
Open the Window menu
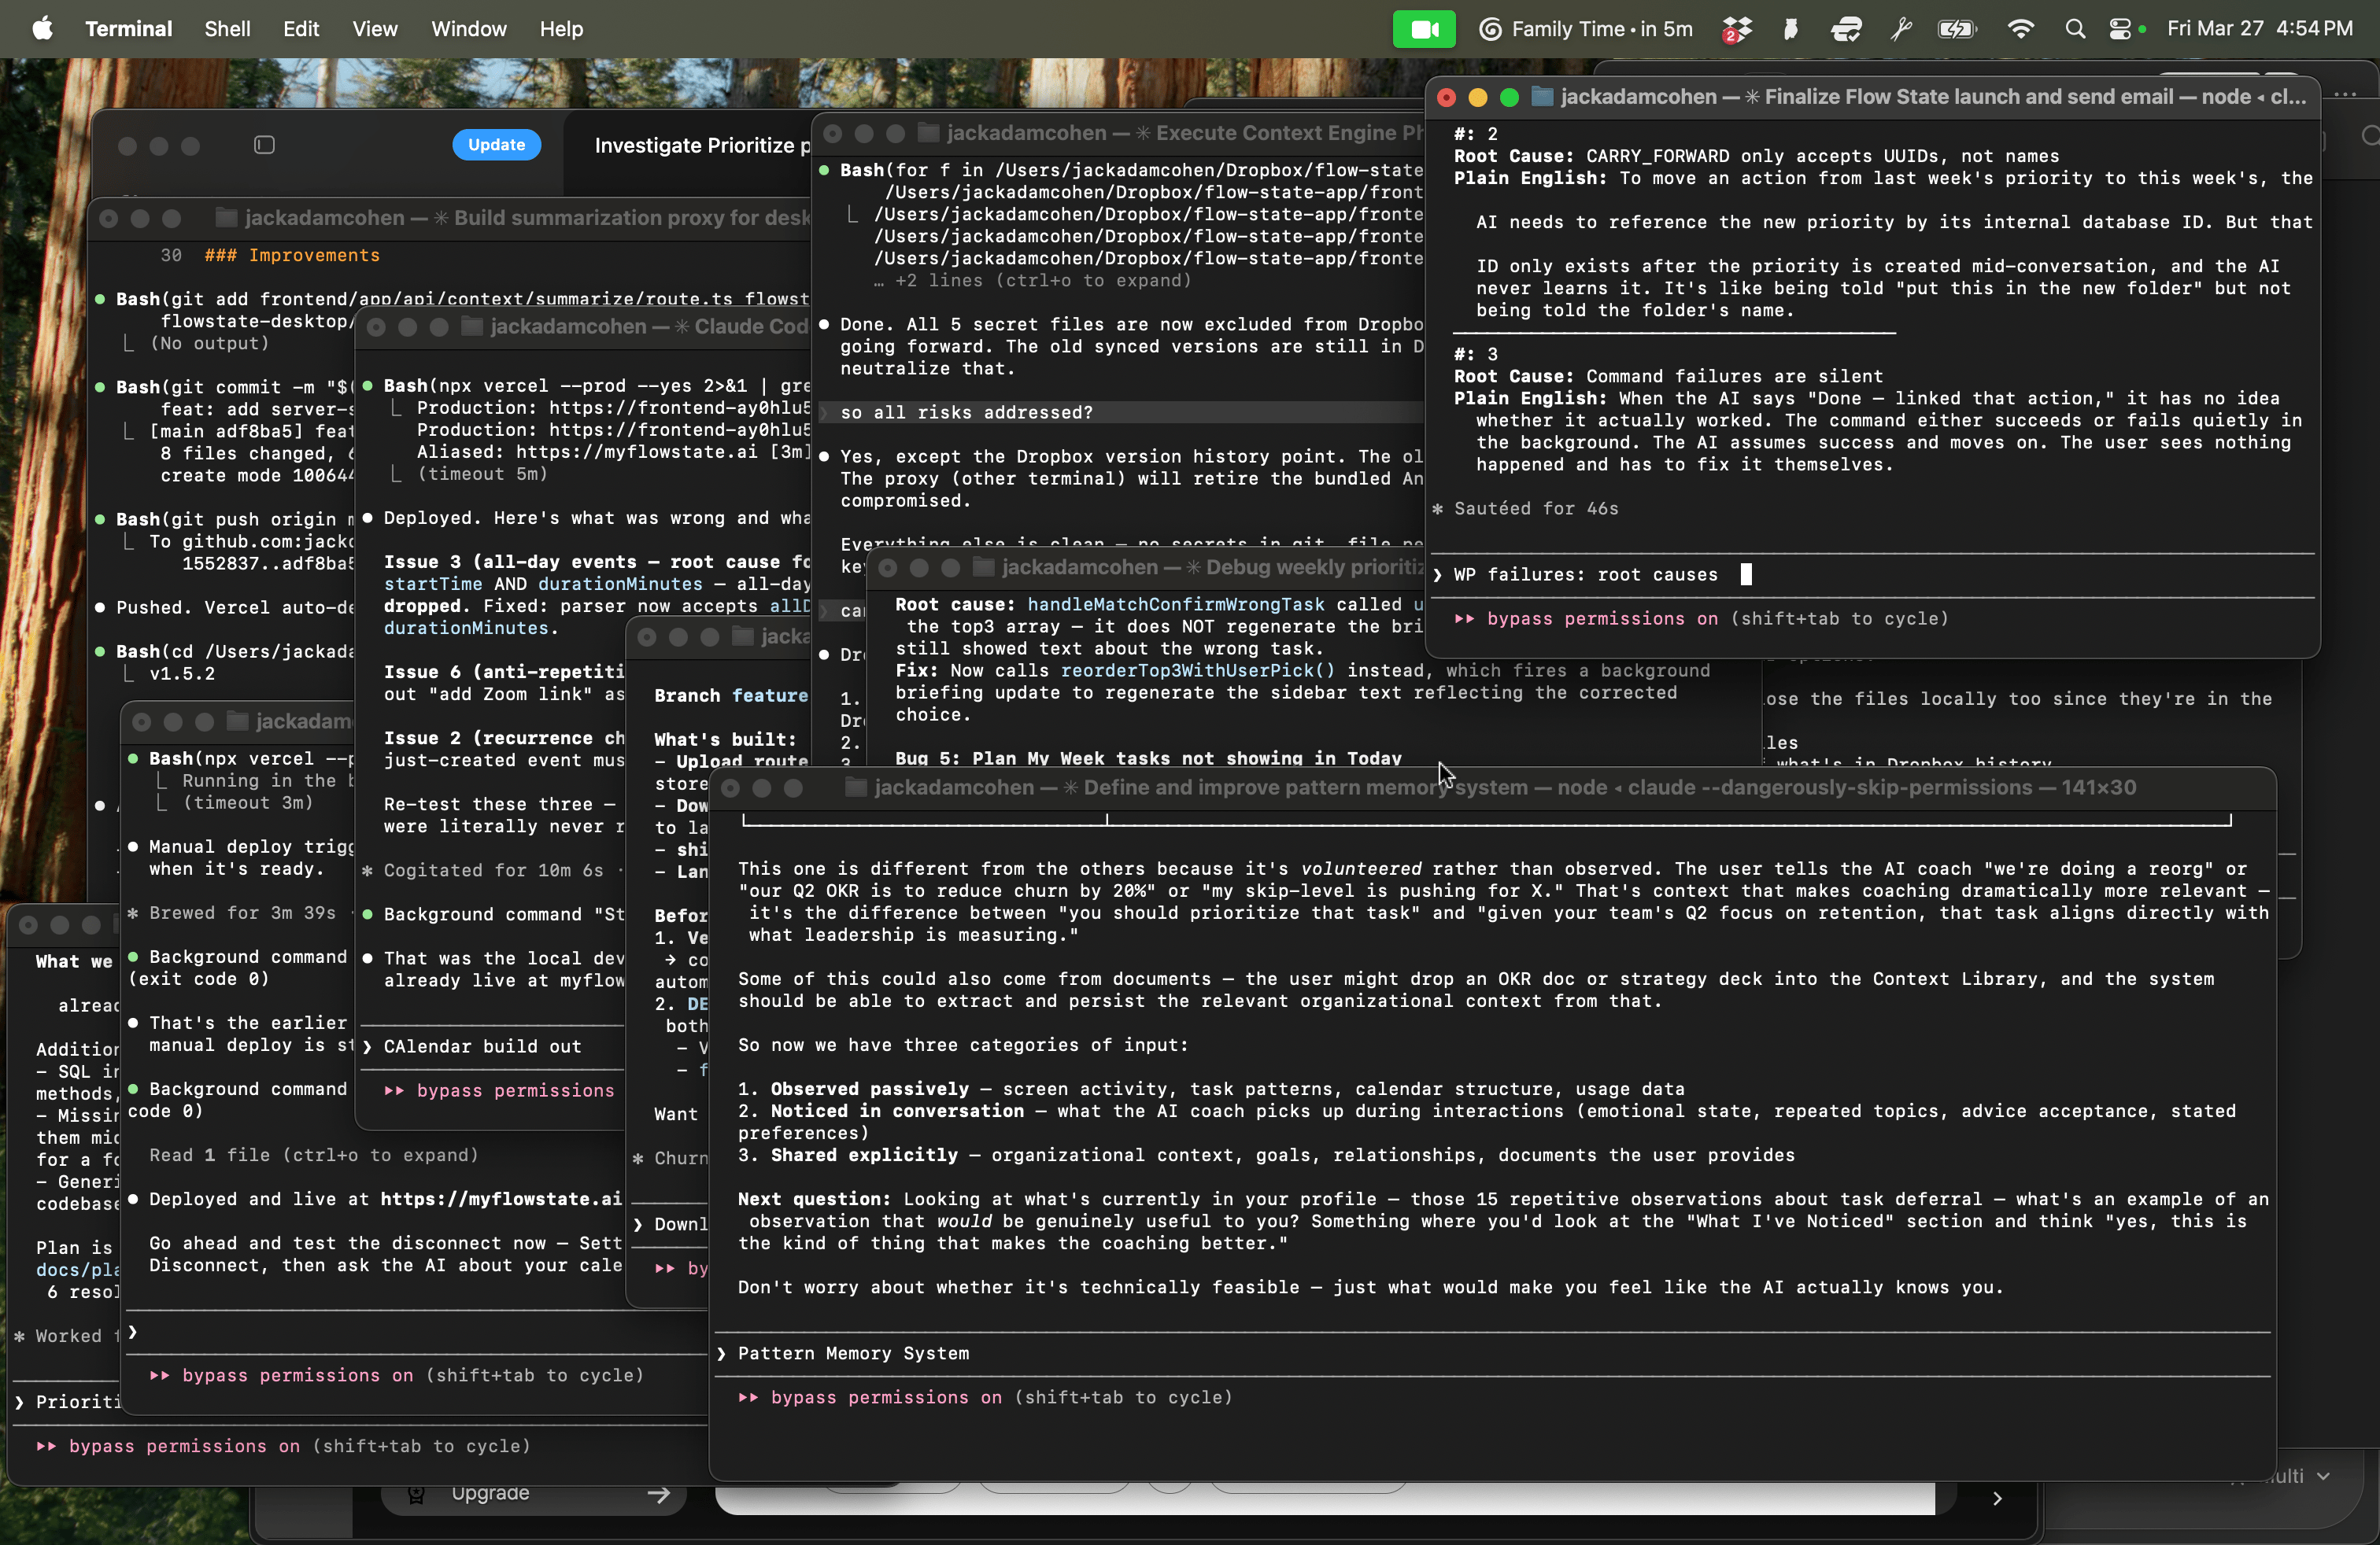467,29
